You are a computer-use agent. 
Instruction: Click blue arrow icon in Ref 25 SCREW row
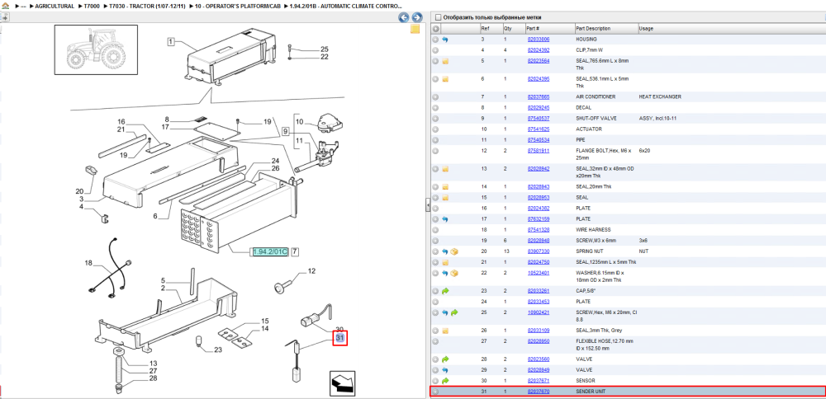tap(445, 312)
